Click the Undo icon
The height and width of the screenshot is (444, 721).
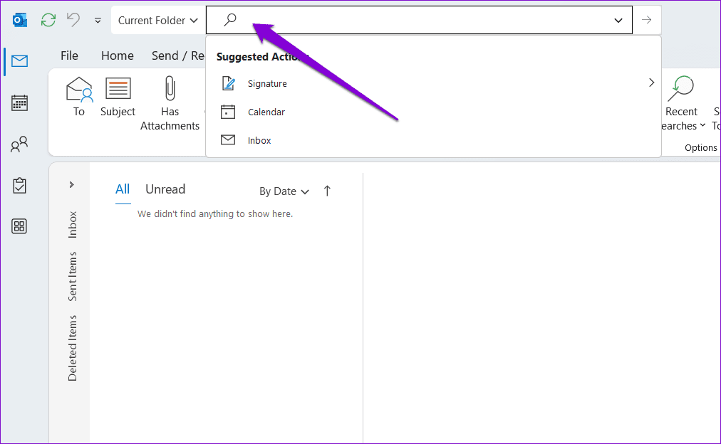71,19
